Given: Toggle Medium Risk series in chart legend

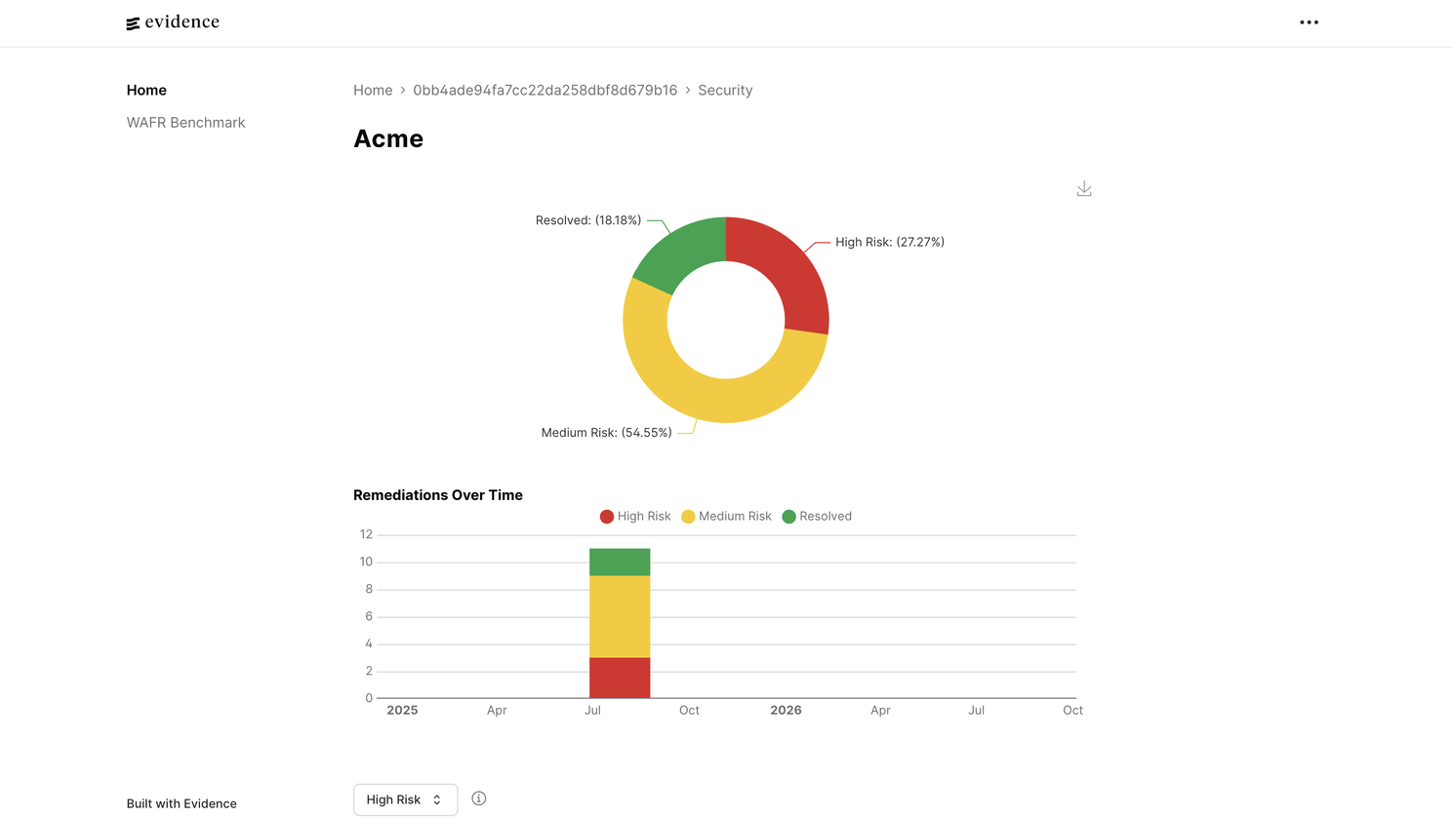Looking at the screenshot, I should [726, 517].
